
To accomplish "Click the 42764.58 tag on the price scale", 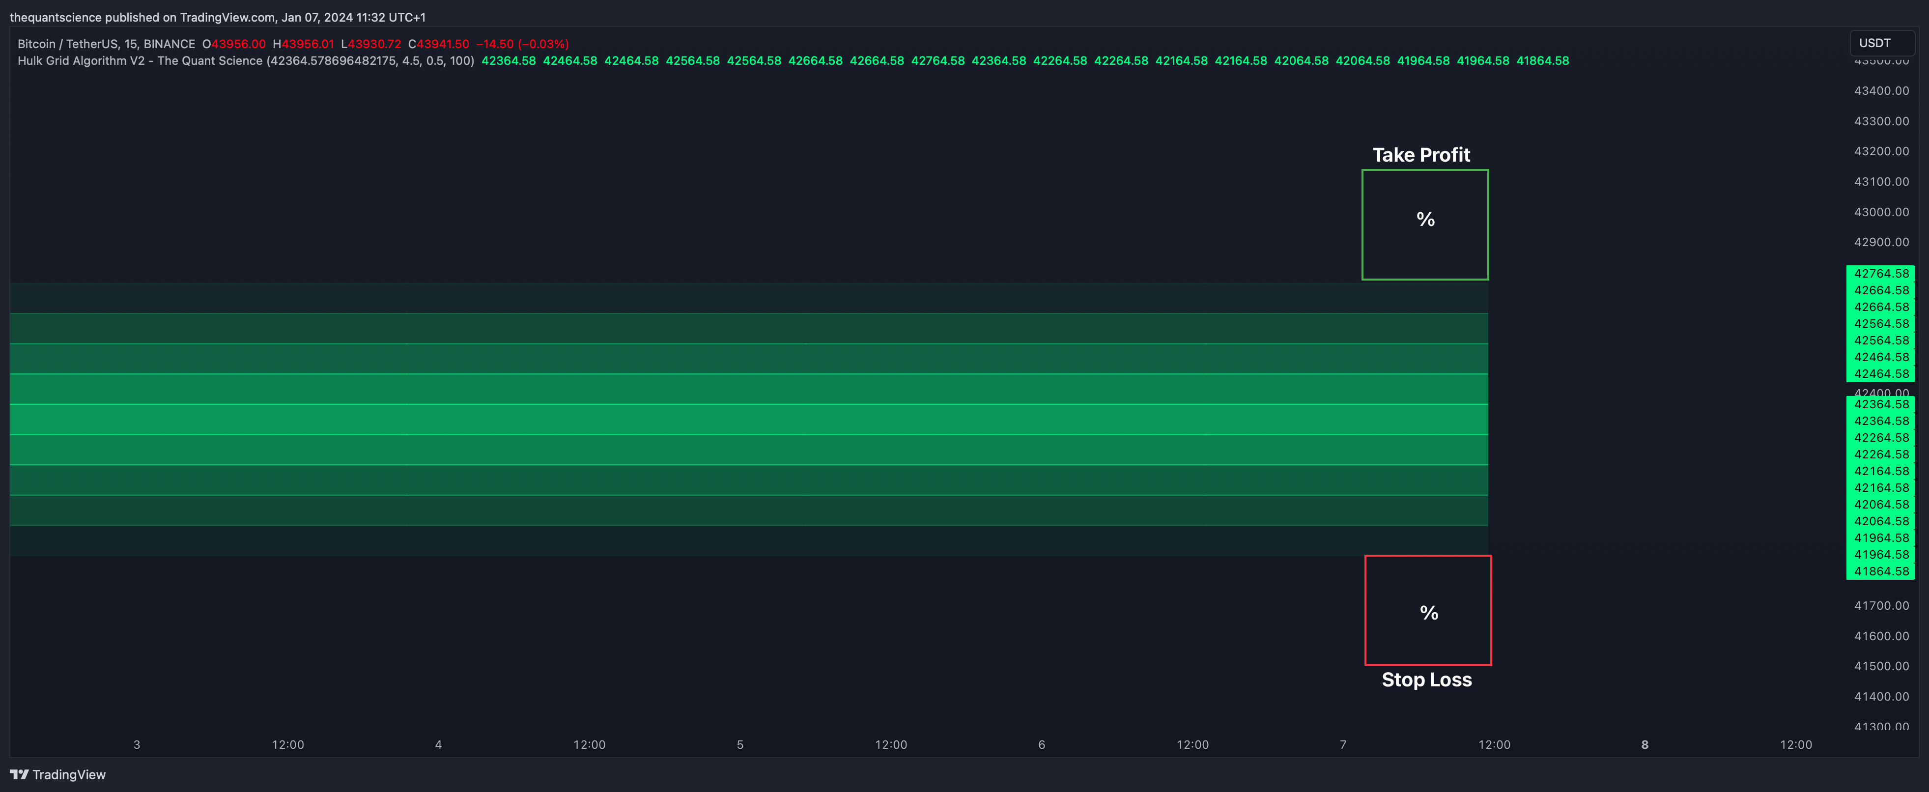I will (x=1880, y=274).
